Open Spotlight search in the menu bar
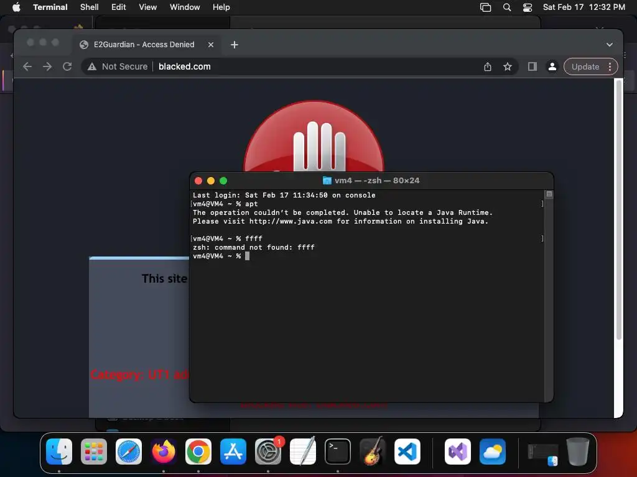637x477 pixels. tap(506, 7)
